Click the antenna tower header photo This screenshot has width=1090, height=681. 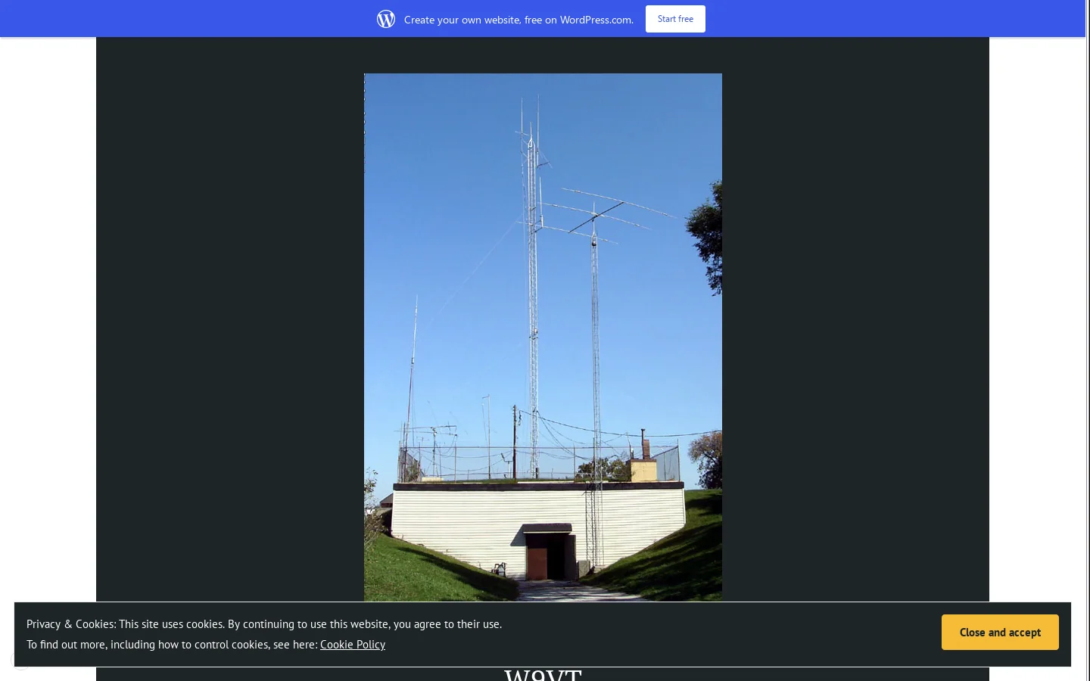click(x=543, y=337)
